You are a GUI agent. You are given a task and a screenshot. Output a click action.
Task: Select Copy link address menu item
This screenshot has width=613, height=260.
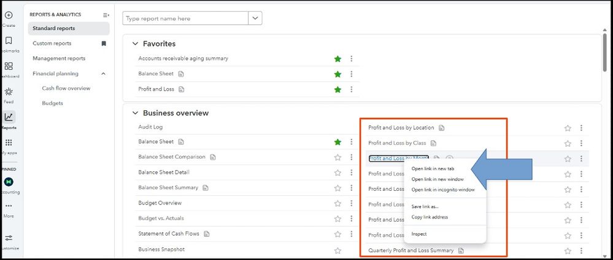point(430,217)
